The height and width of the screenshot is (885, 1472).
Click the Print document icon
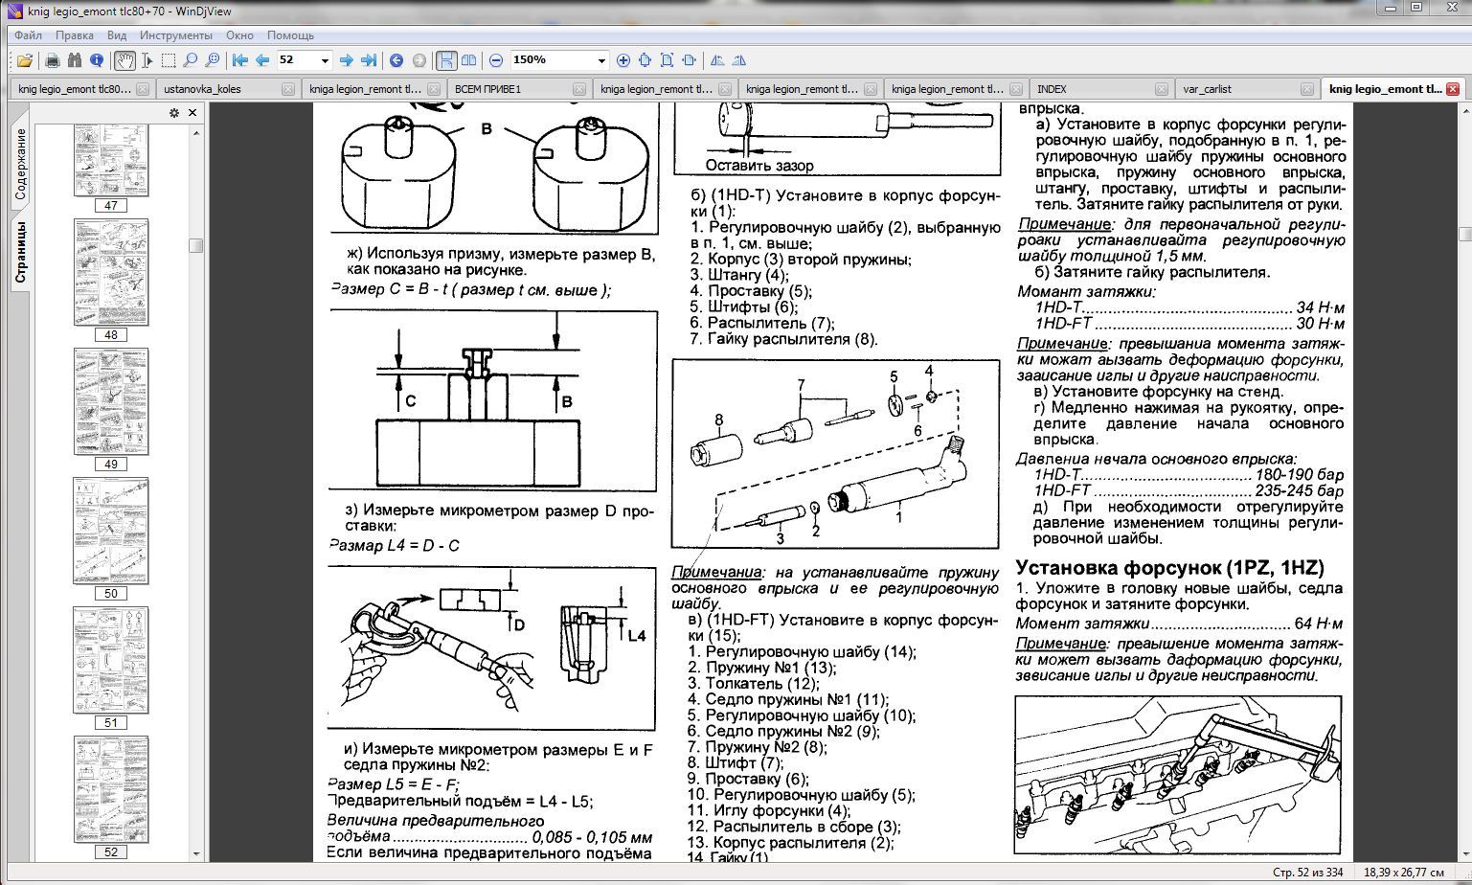[53, 60]
